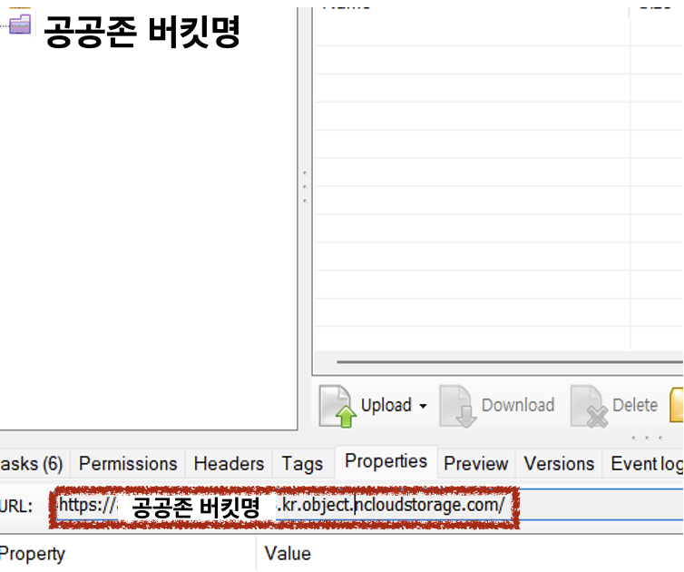Open the Permissions tab
Viewport: 684px width, 572px height.
tap(128, 464)
